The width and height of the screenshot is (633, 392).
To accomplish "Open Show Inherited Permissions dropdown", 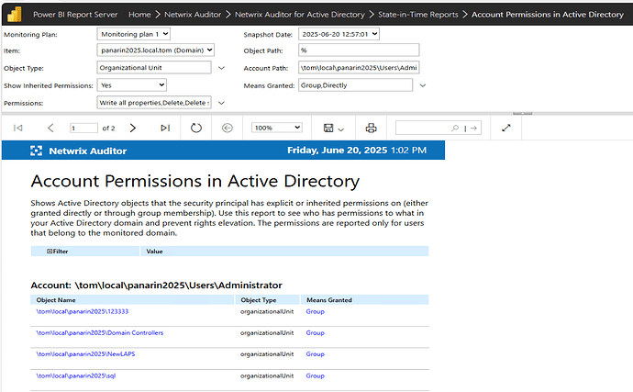I will point(131,85).
